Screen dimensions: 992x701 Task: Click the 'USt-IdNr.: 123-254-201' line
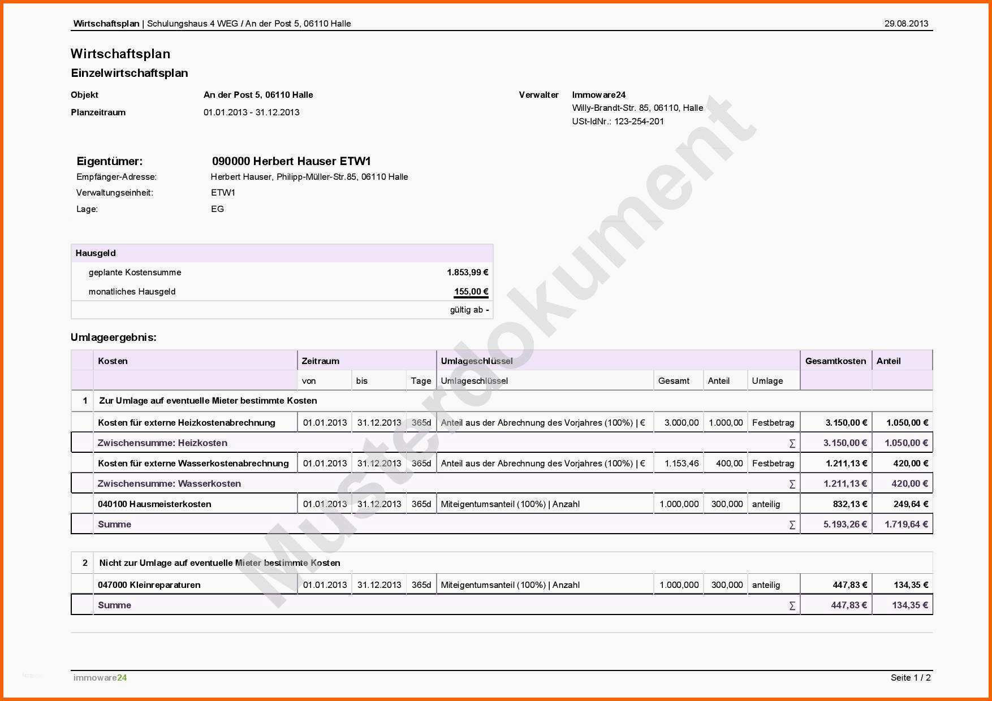coord(618,121)
